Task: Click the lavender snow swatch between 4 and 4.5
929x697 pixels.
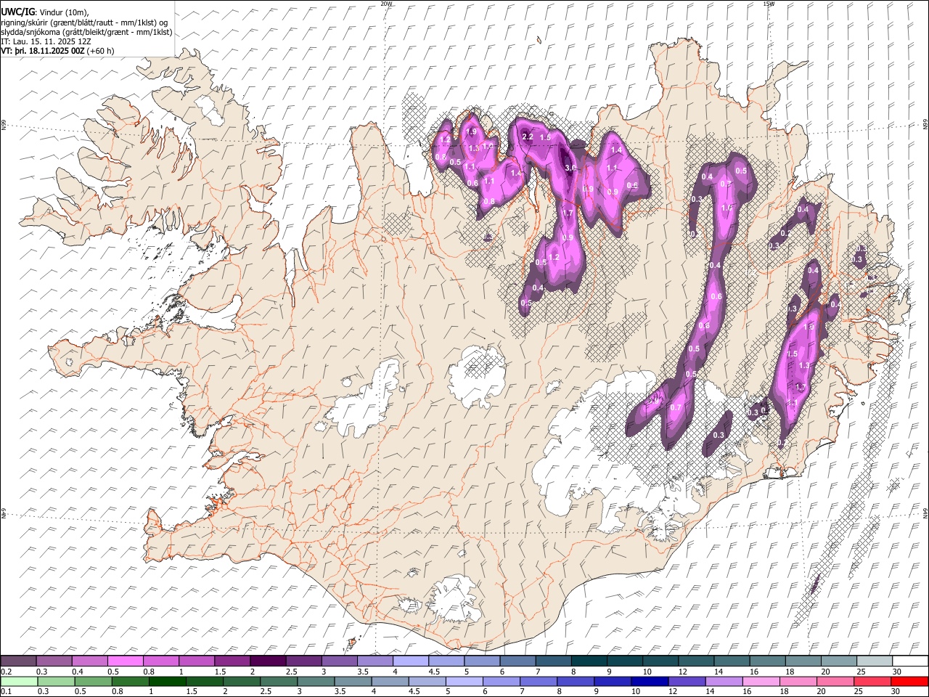Action: pyautogui.click(x=410, y=661)
